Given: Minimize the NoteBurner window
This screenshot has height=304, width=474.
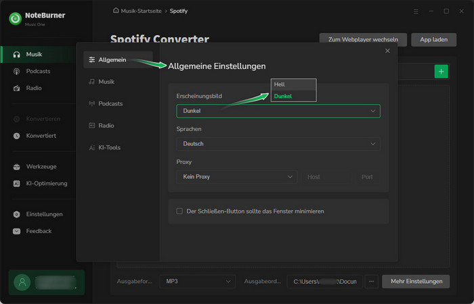Looking at the screenshot, I should point(431,11).
